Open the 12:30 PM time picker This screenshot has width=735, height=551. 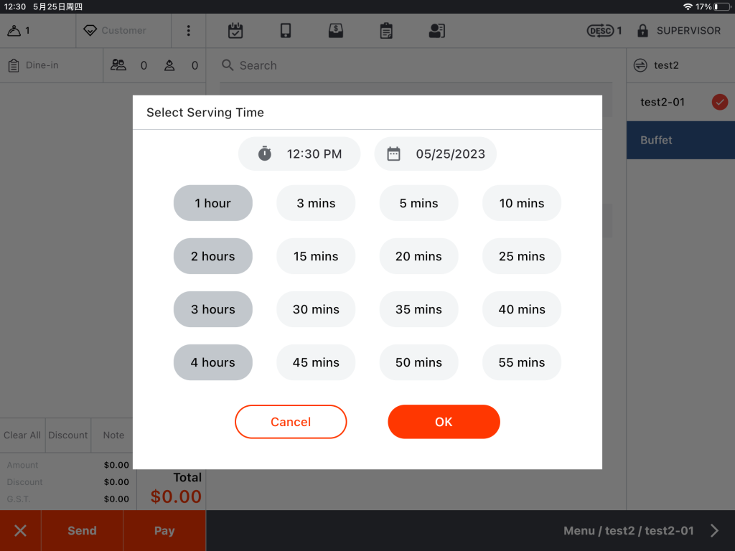click(299, 154)
